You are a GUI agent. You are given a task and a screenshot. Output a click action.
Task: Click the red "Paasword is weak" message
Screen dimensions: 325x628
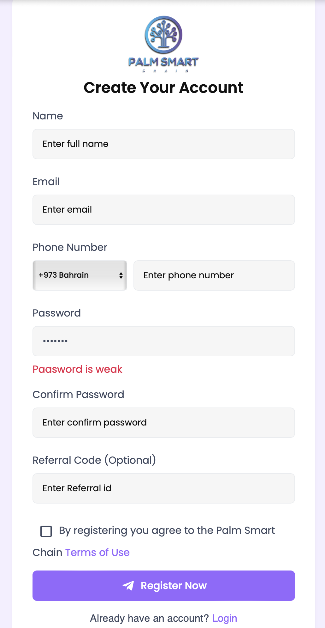pos(77,369)
